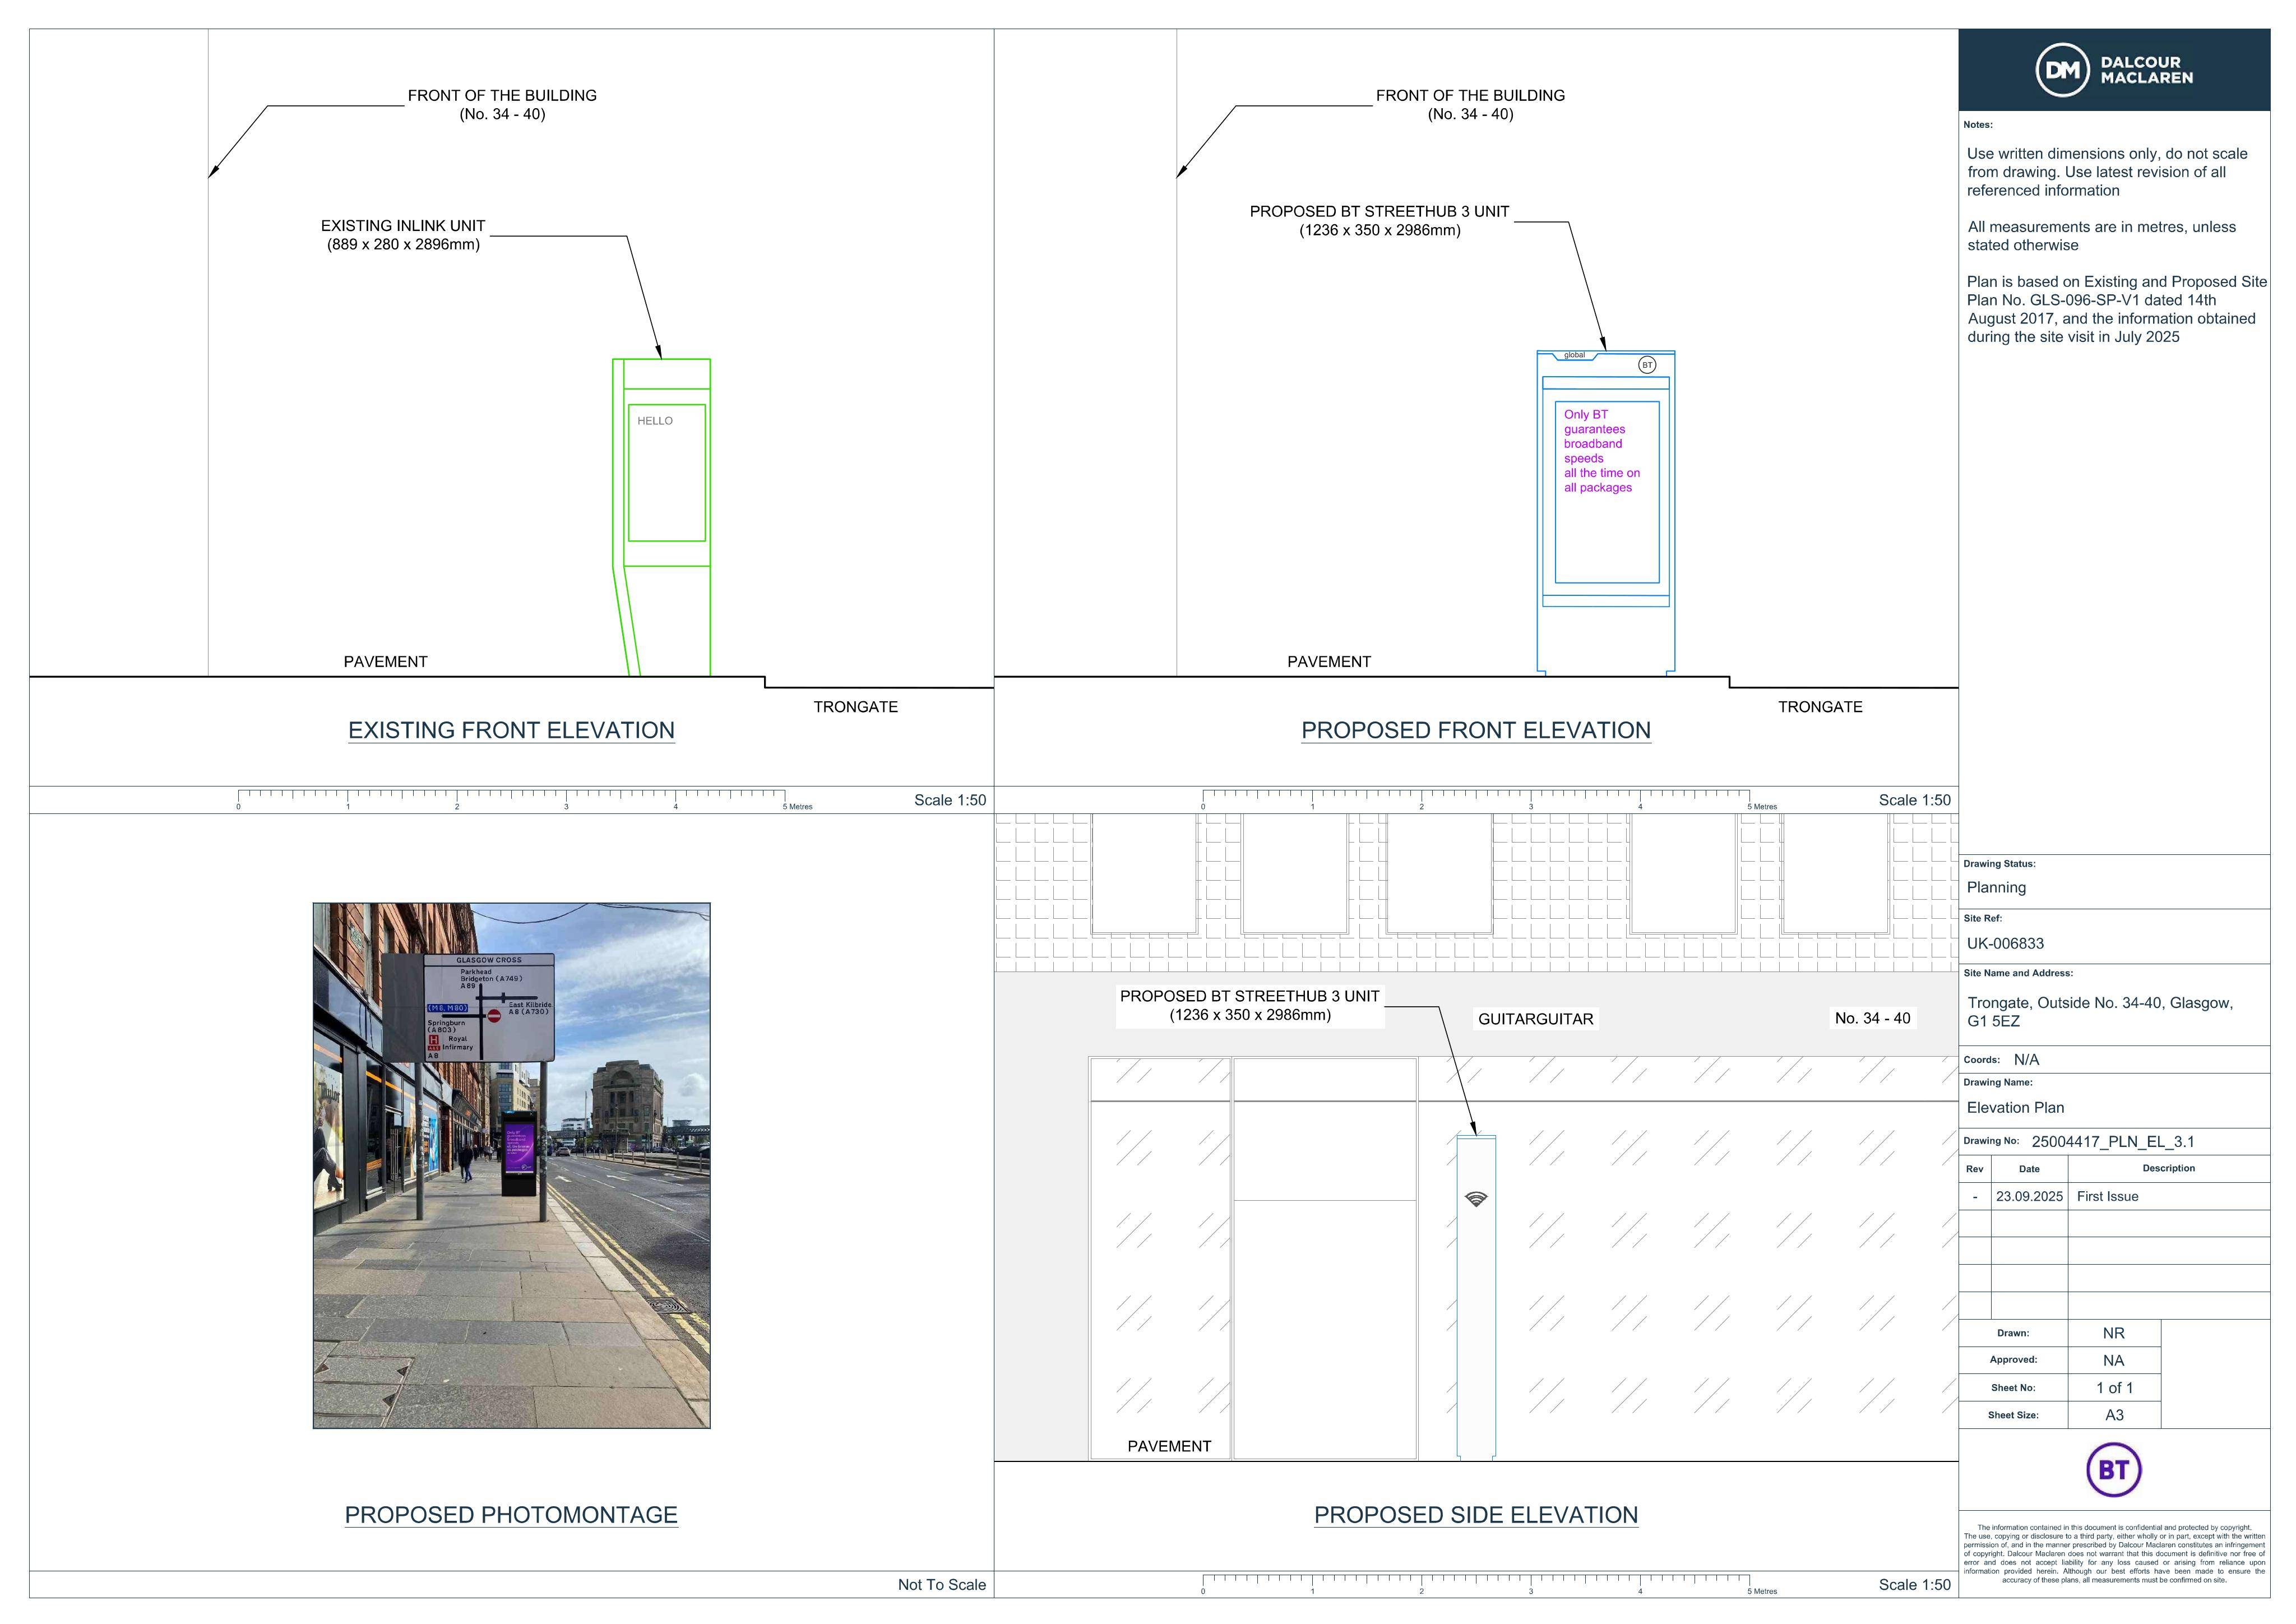This screenshot has height=1624, width=2296.
Task: Click 'PAVEMENT' label in the side elevation
Action: (1169, 1446)
